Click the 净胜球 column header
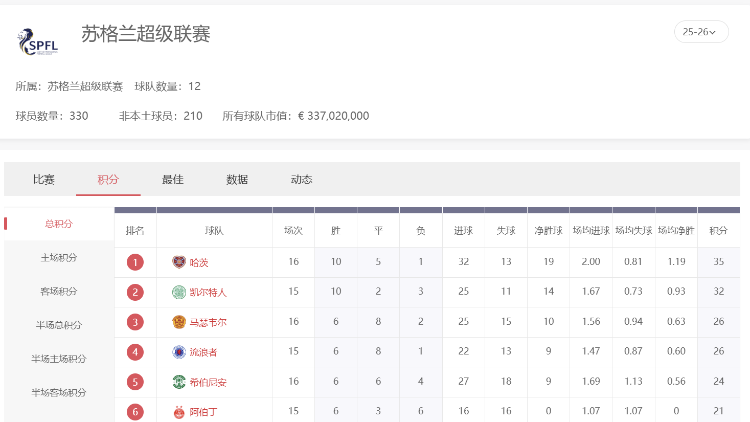The width and height of the screenshot is (750, 422). [548, 231]
